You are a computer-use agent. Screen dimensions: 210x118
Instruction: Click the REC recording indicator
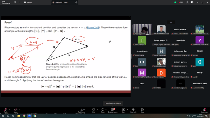[x=181, y=2]
